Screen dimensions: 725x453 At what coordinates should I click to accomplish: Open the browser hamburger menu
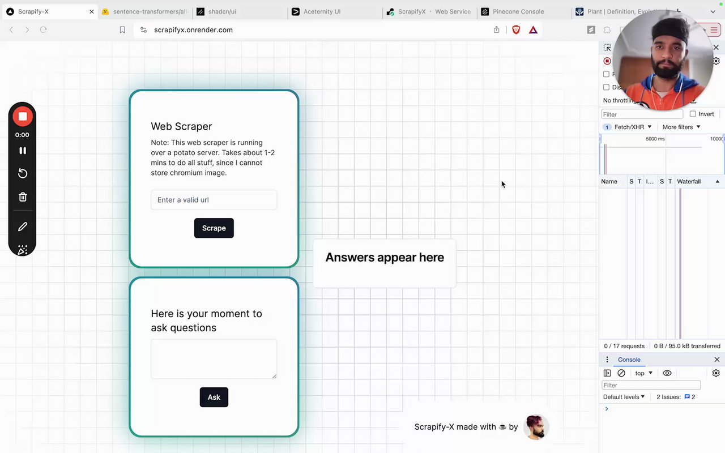click(714, 30)
